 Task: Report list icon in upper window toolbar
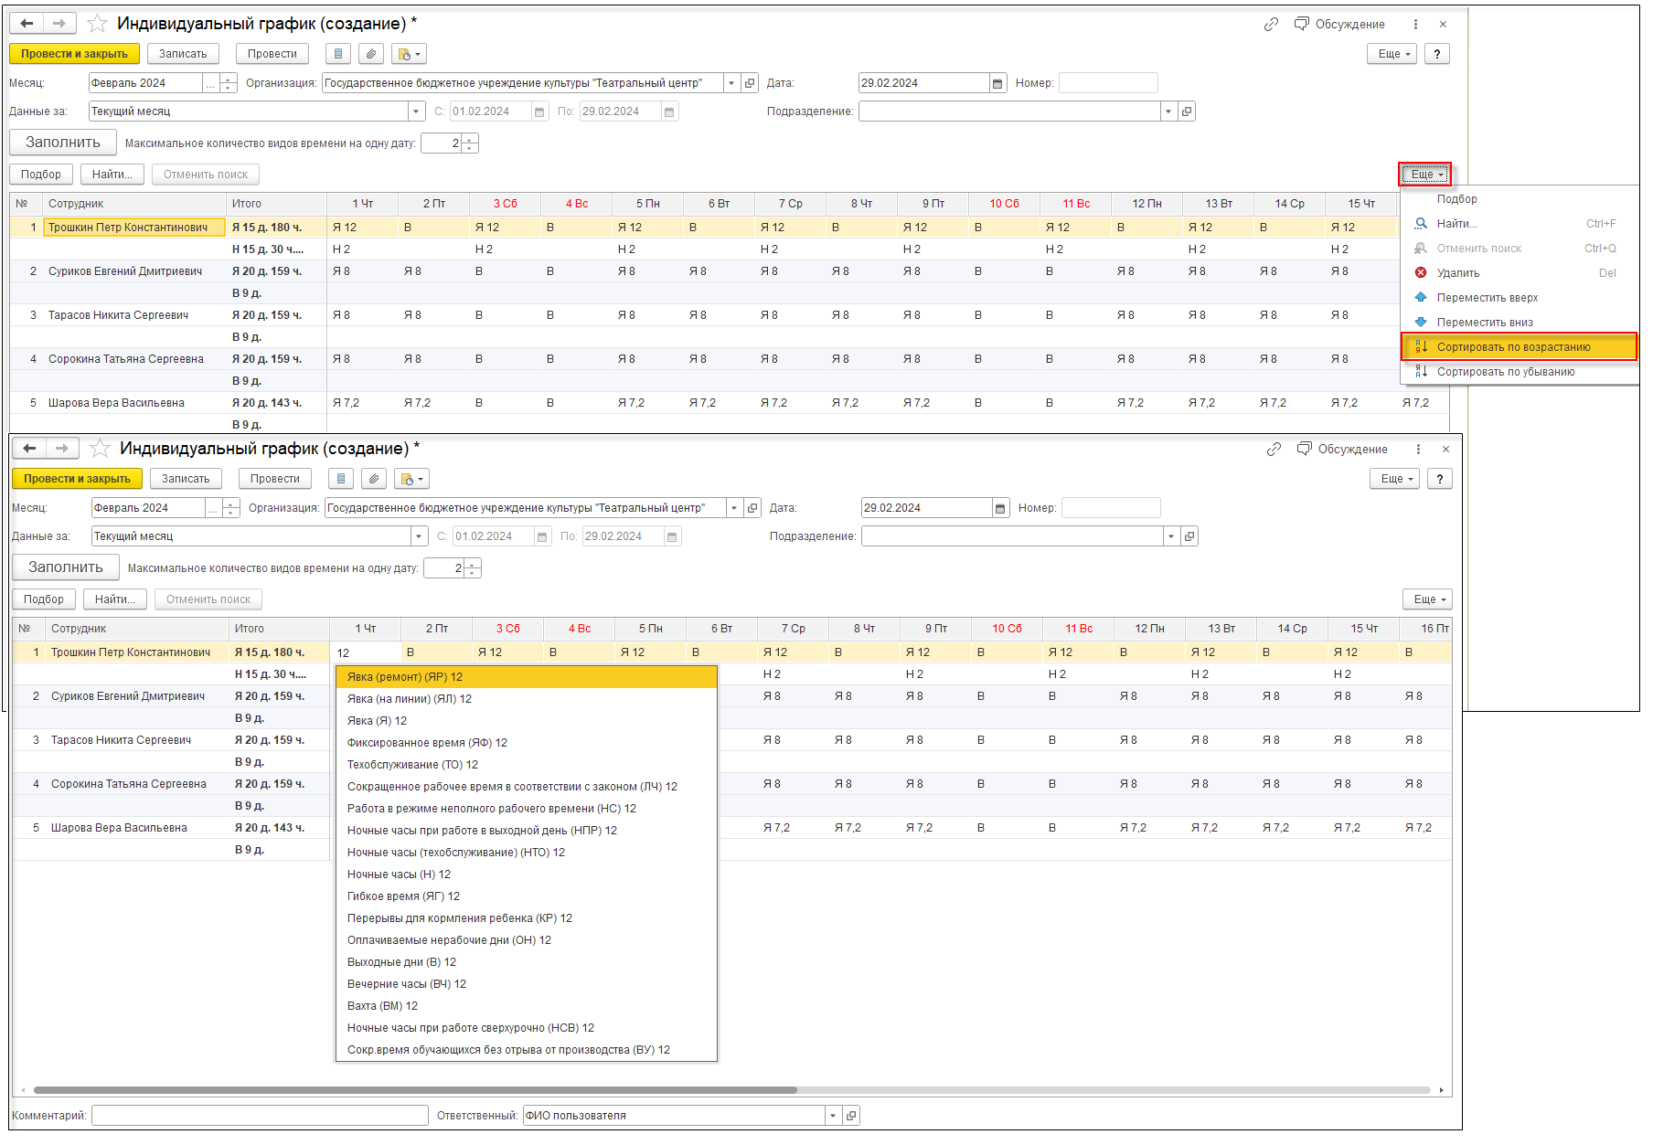pyautogui.click(x=338, y=54)
